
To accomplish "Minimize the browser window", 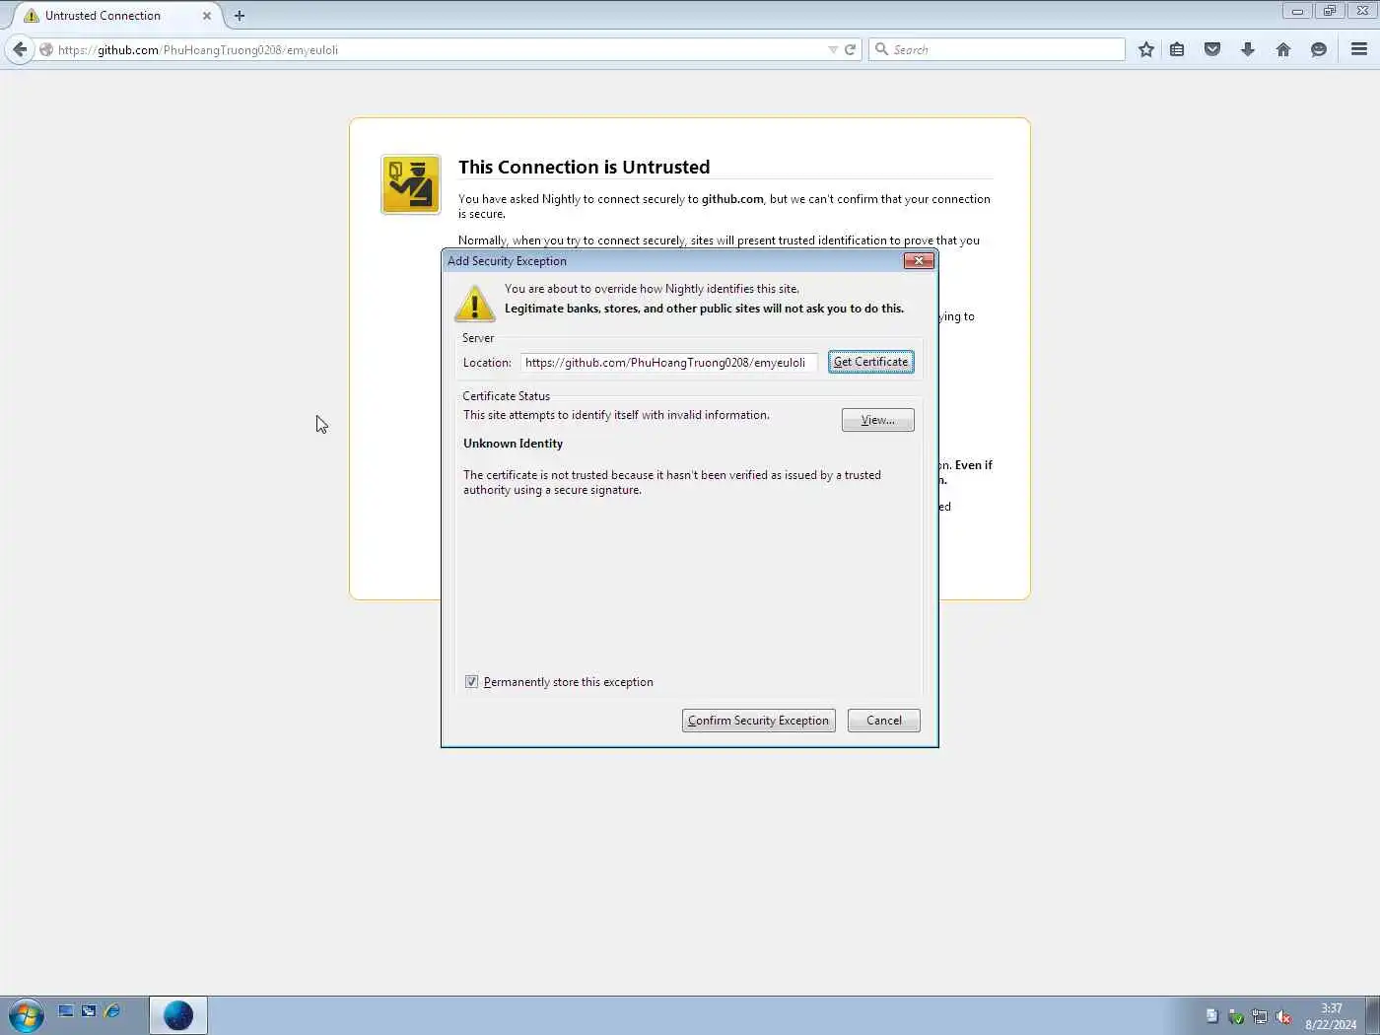I will (1297, 12).
